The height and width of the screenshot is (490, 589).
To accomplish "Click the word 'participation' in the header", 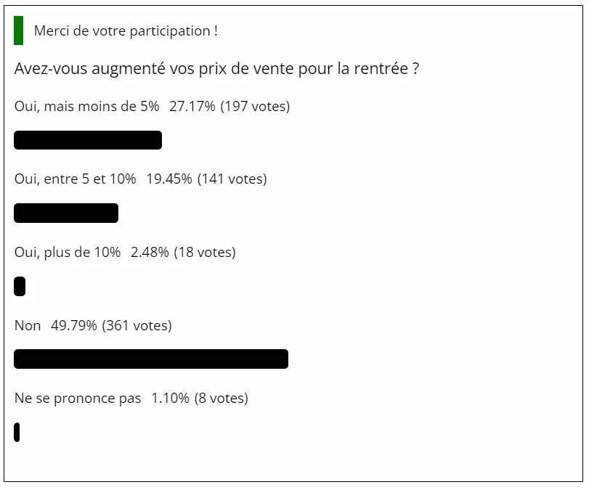I will tap(170, 31).
